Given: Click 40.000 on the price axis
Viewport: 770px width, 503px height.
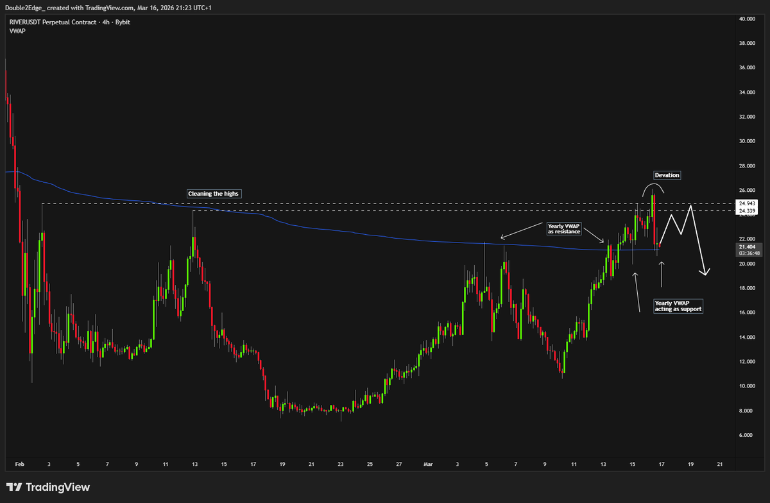Looking at the screenshot, I should click(746, 19).
